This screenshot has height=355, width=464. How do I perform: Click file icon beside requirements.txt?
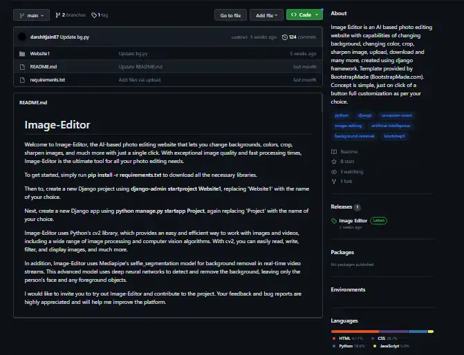[x=22, y=80]
